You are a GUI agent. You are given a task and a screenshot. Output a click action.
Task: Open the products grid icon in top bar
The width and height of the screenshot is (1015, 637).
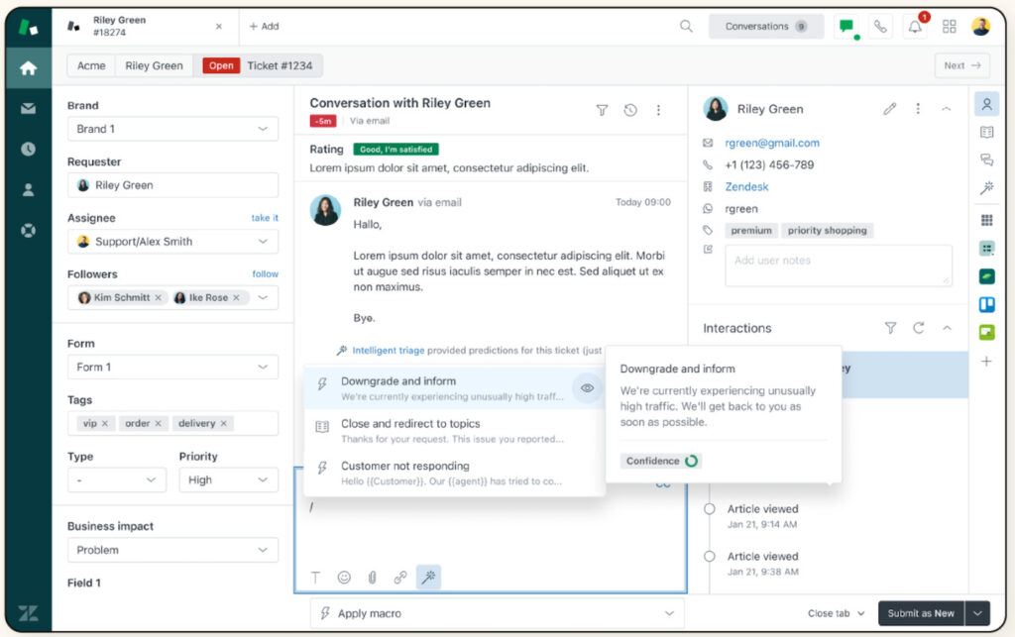(949, 27)
